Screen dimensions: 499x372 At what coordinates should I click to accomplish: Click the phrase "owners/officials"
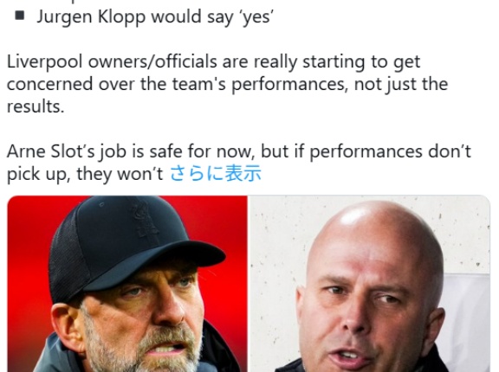[x=152, y=61]
